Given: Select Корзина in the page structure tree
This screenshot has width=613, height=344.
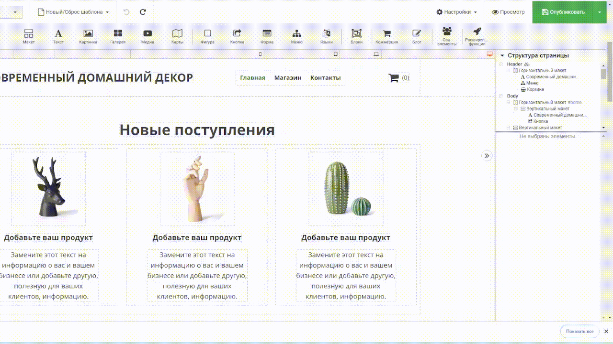Looking at the screenshot, I should (x=535, y=89).
